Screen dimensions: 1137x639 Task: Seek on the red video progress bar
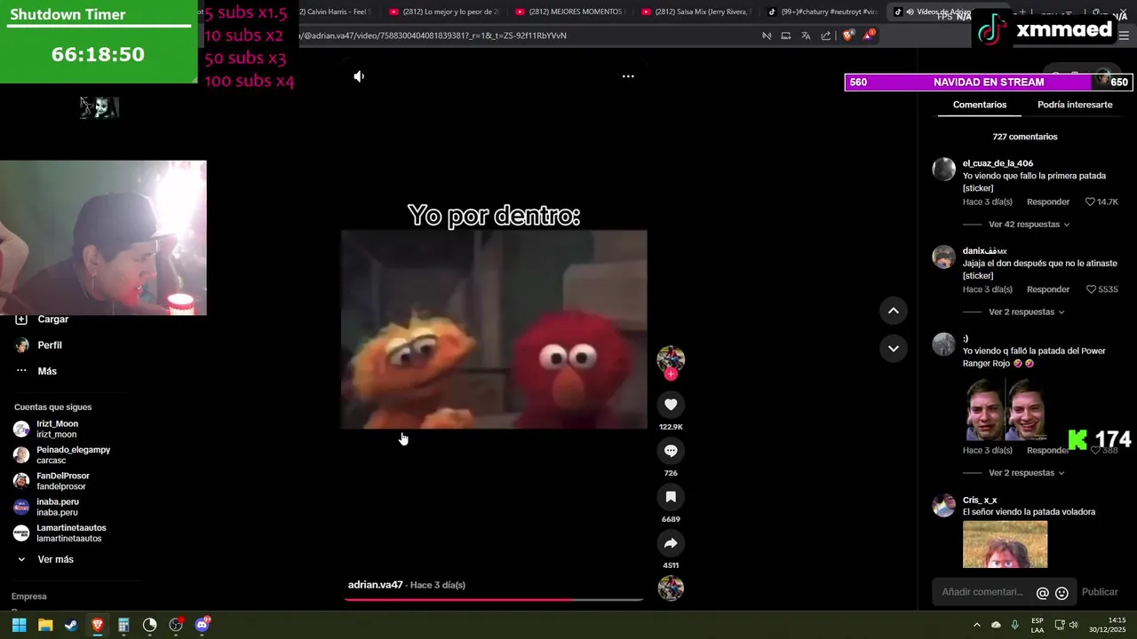[x=494, y=600]
